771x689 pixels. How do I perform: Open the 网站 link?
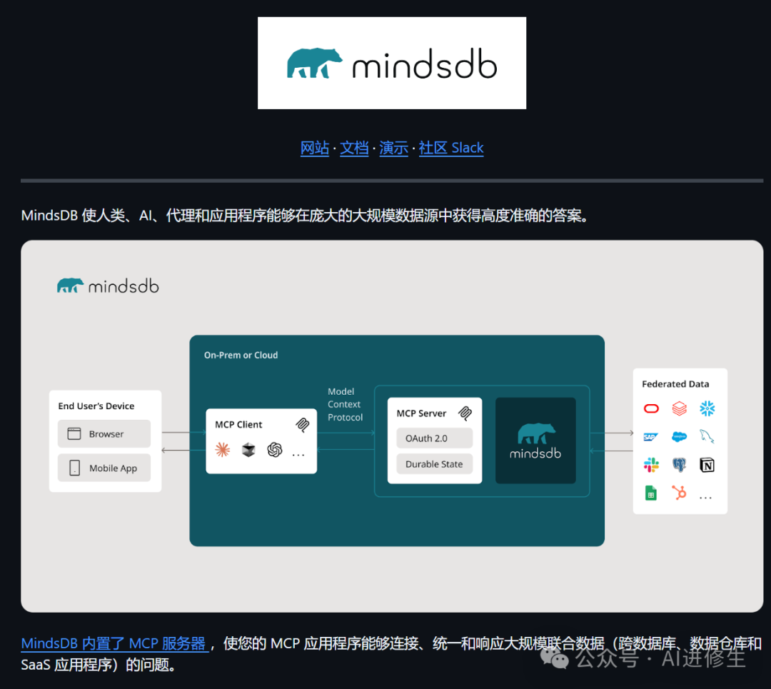315,148
